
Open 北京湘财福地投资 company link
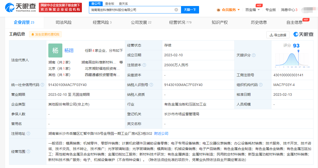pos(102,68)
